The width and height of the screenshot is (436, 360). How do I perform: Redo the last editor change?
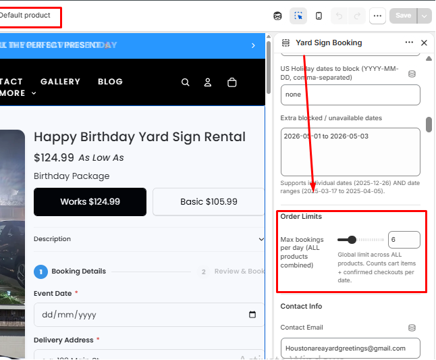coord(357,16)
